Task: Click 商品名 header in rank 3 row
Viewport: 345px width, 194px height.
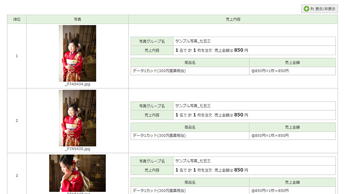Action: pyautogui.click(x=190, y=182)
